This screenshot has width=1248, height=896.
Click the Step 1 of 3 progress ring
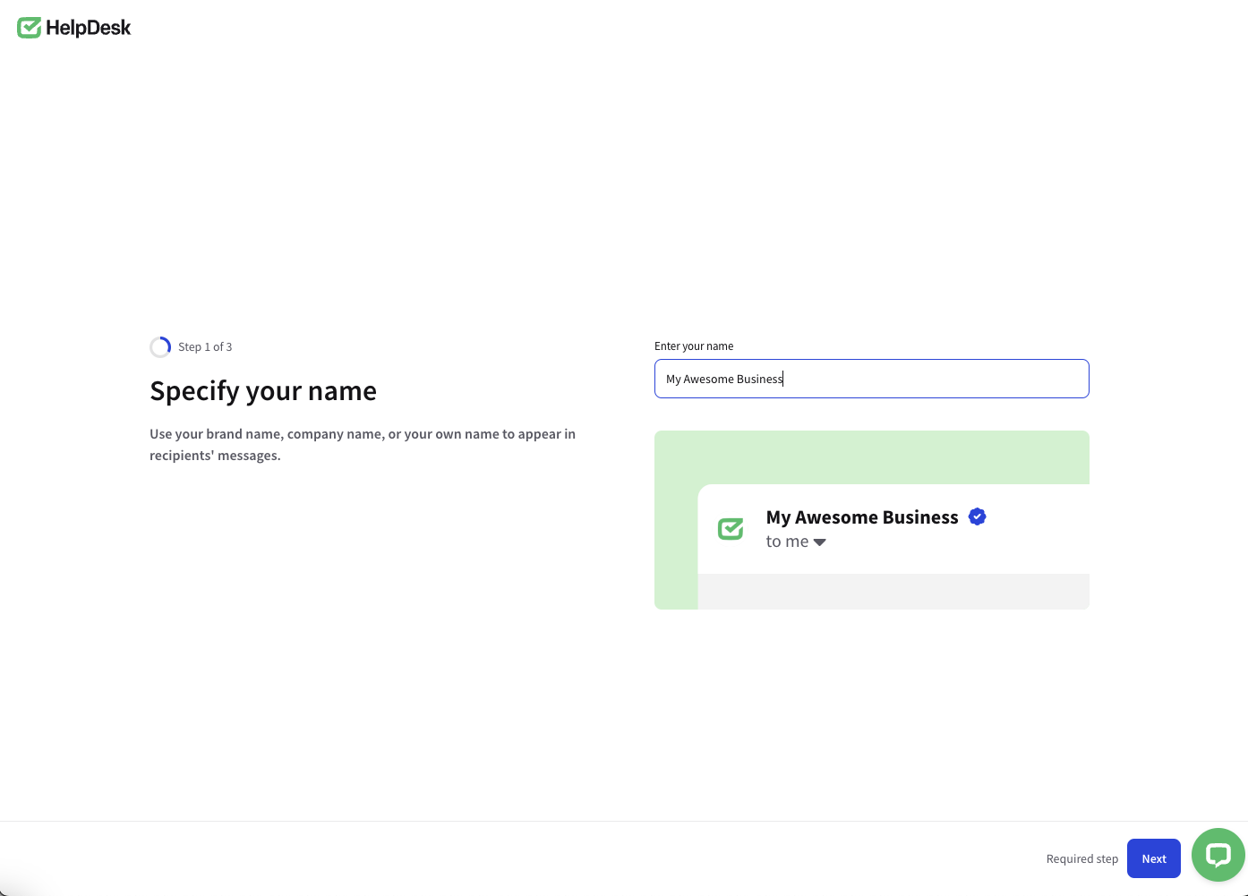[x=160, y=347]
